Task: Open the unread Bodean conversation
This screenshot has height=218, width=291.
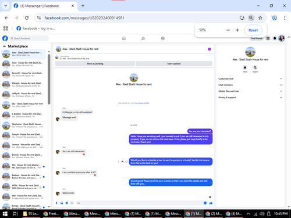Action: 24,177
